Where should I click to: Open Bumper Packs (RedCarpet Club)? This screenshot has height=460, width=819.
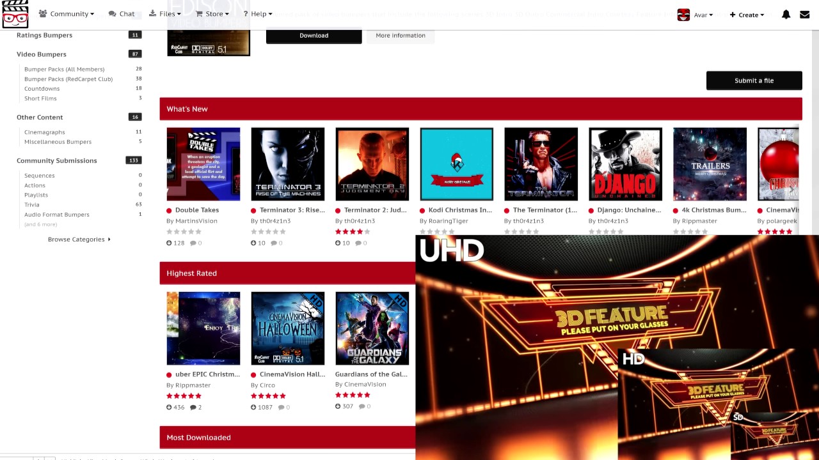[x=68, y=79]
